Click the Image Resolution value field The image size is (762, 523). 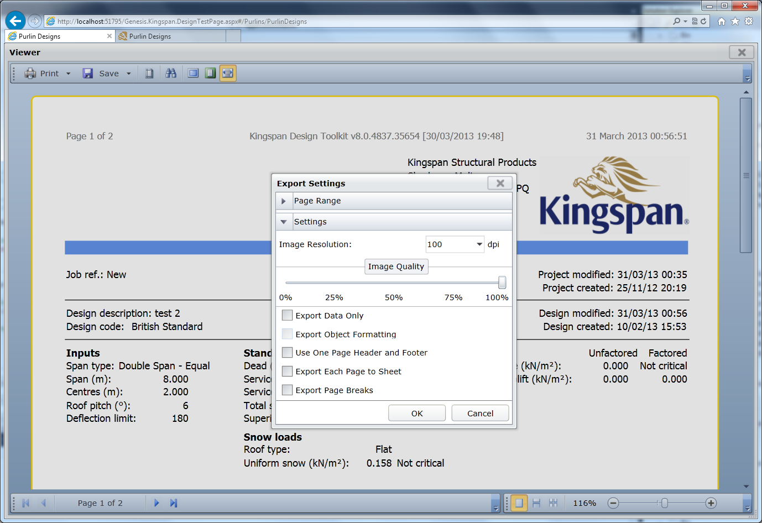pos(450,244)
